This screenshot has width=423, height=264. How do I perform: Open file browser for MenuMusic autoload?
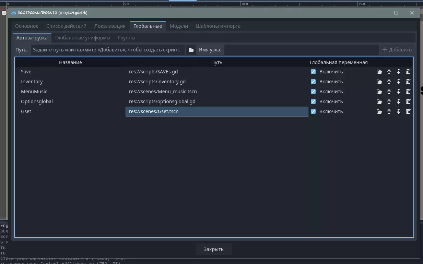coord(379,92)
